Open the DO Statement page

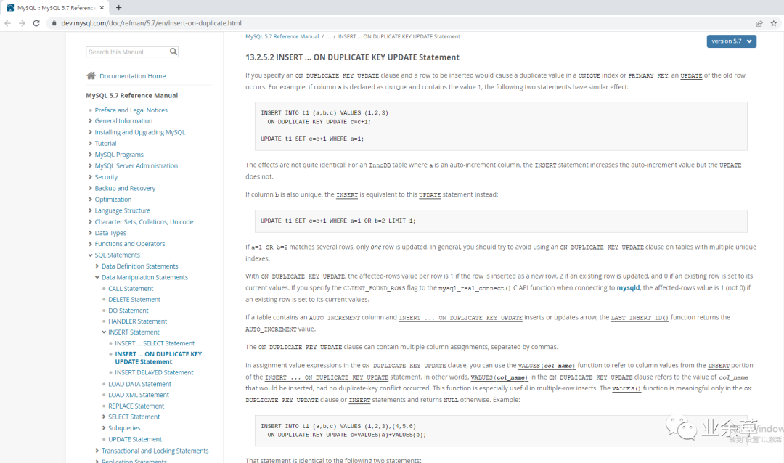tap(128, 311)
